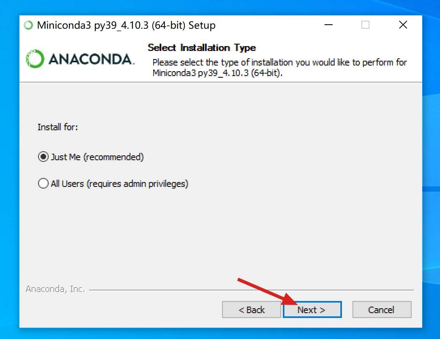Image resolution: width=440 pixels, height=339 pixels.
Task: Click the green Anaconda ring logo
Action: coord(35,59)
